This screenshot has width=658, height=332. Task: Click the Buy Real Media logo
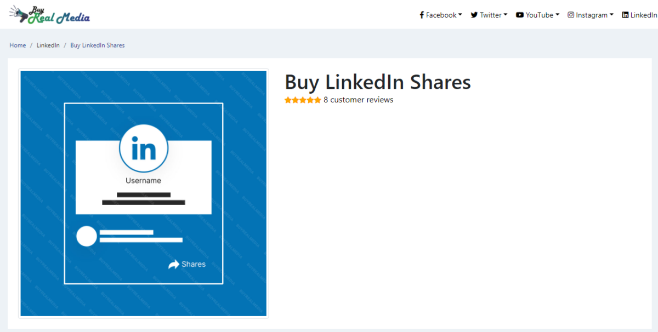(49, 15)
